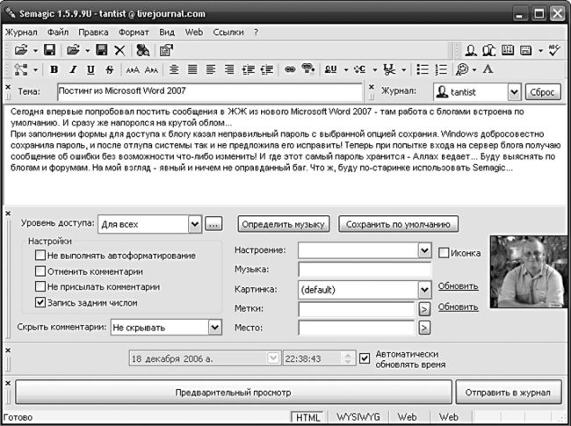The height and width of the screenshot is (426, 571).
Task: Open the 'Ссылки' menu
Action: (228, 32)
